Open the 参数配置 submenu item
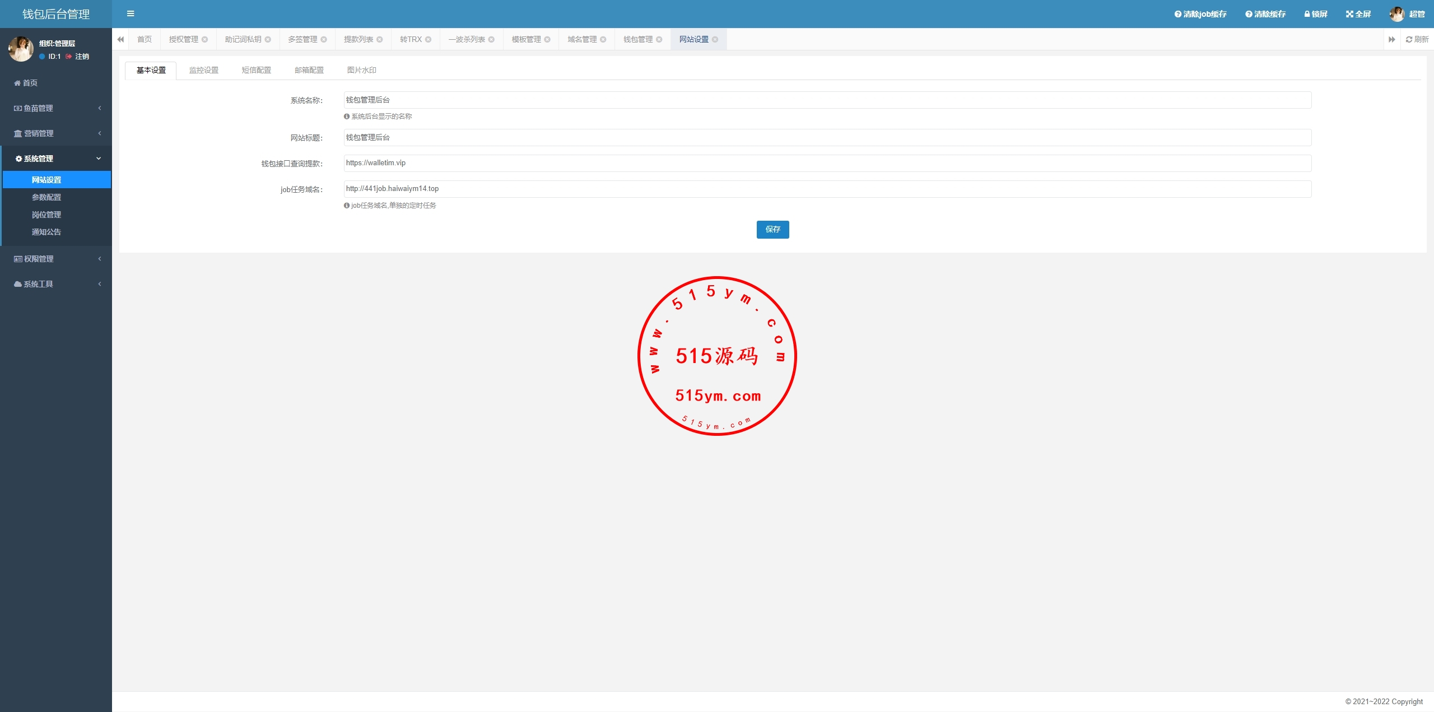This screenshot has width=1434, height=712. click(46, 197)
